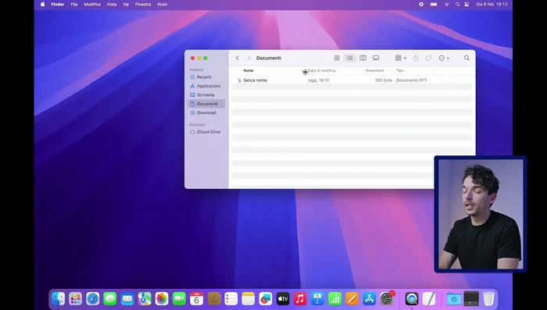
Task: Click the tag icon in Finder toolbar
Action: click(428, 58)
